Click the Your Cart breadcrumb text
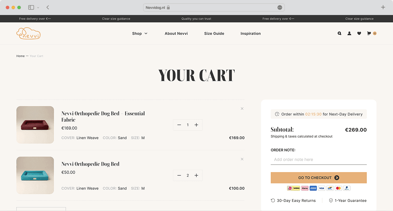This screenshot has height=211, width=393. click(x=36, y=56)
